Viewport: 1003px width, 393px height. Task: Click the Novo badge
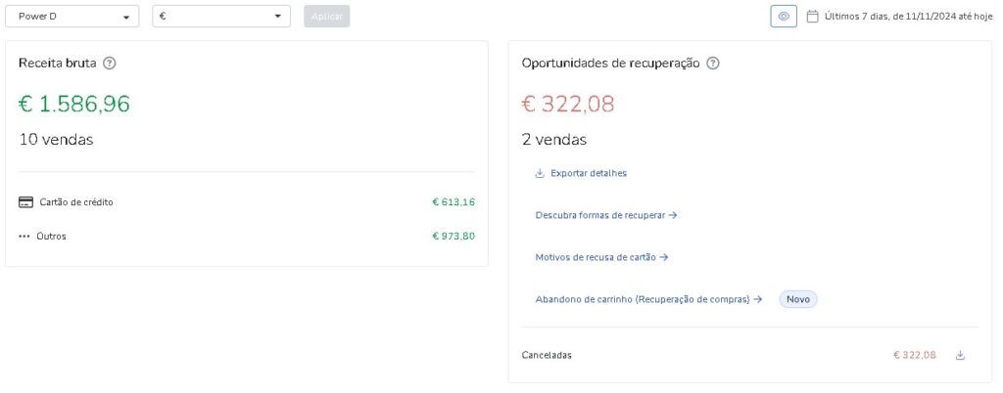click(797, 299)
